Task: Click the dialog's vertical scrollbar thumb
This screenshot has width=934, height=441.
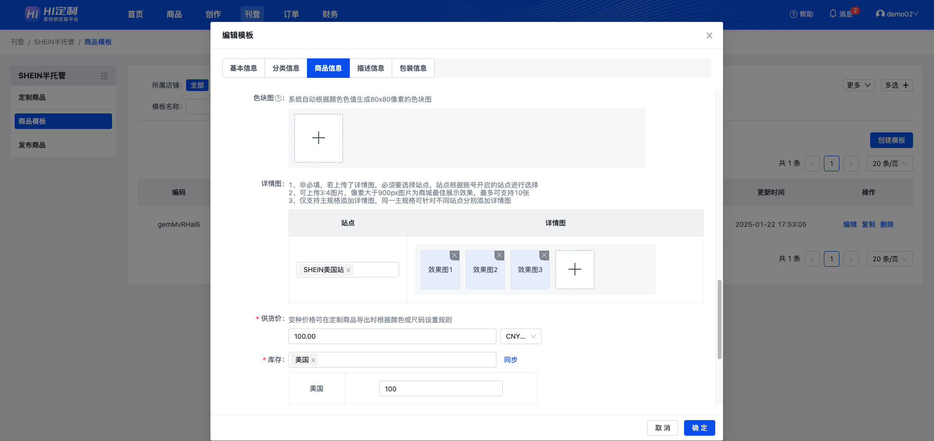Action: [719, 319]
